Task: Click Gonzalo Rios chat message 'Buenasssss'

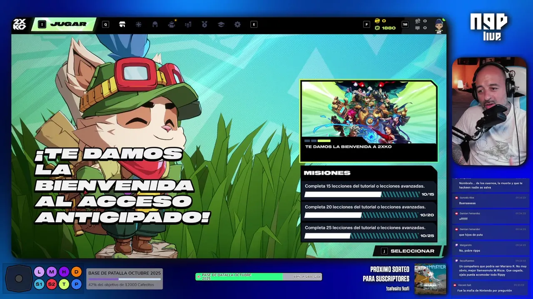Action: [x=491, y=201]
